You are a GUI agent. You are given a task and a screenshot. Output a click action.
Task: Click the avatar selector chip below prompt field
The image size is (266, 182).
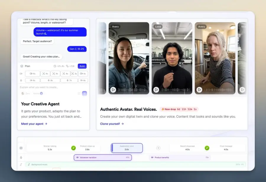pyautogui.click(x=25, y=93)
